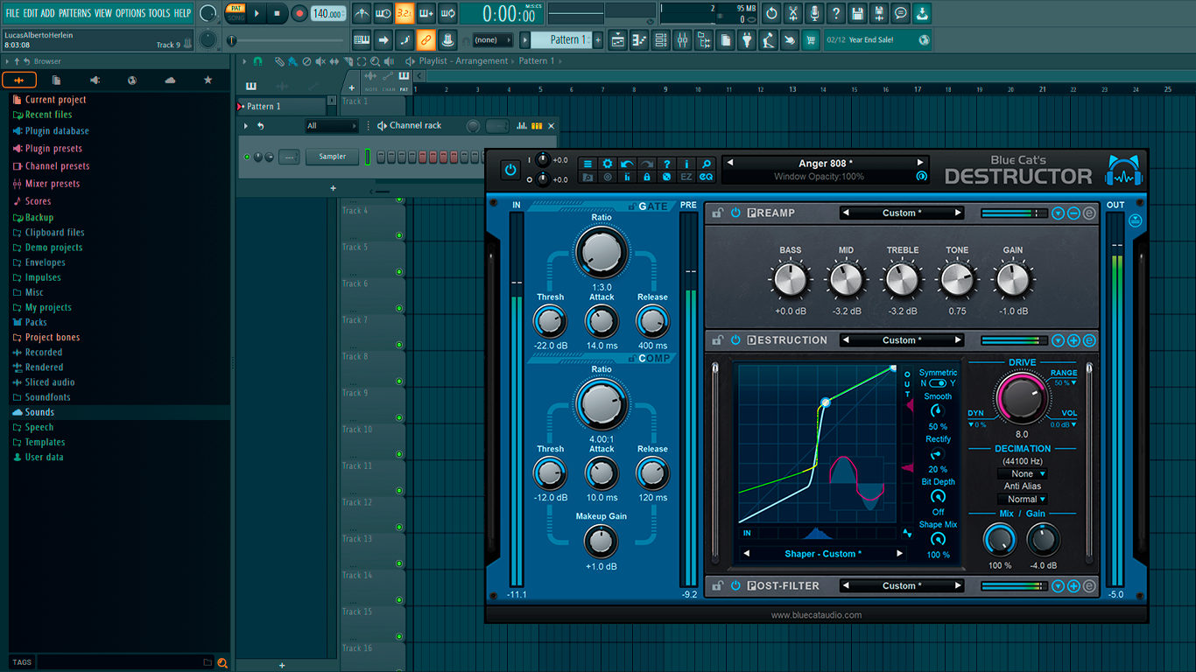Screen dimensions: 1196x672
Task: Open the PATTERNS menu
Action: pyautogui.click(x=74, y=13)
